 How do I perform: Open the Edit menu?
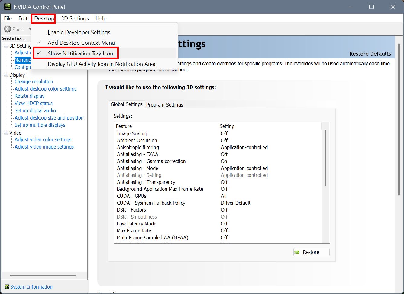[x=23, y=18]
